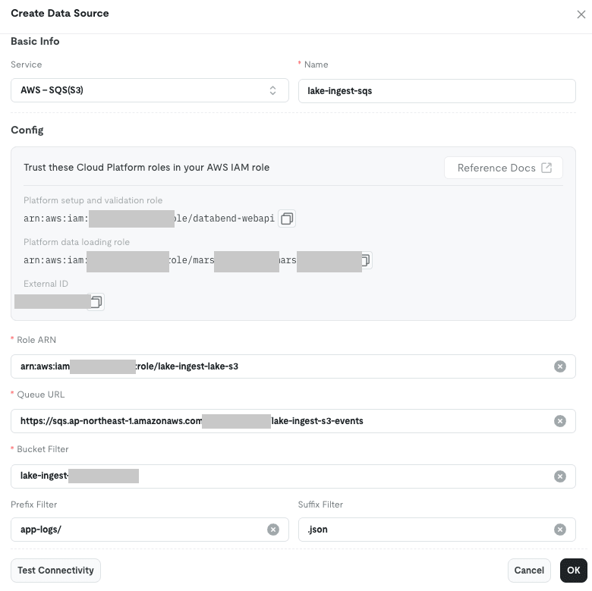
Task: Clear the Bucket Filter field
Action: pyautogui.click(x=560, y=476)
